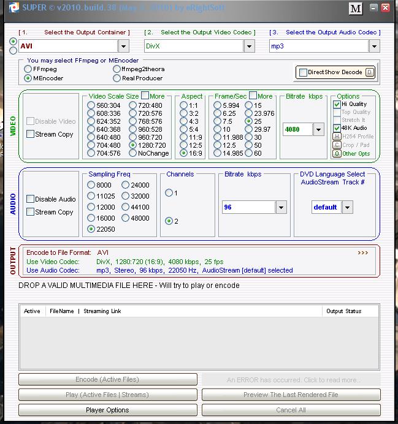Open Other Opts via O icon

coord(337,154)
